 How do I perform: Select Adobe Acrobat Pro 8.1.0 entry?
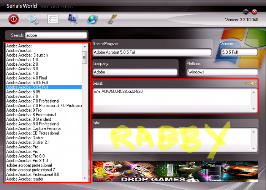[44, 160]
